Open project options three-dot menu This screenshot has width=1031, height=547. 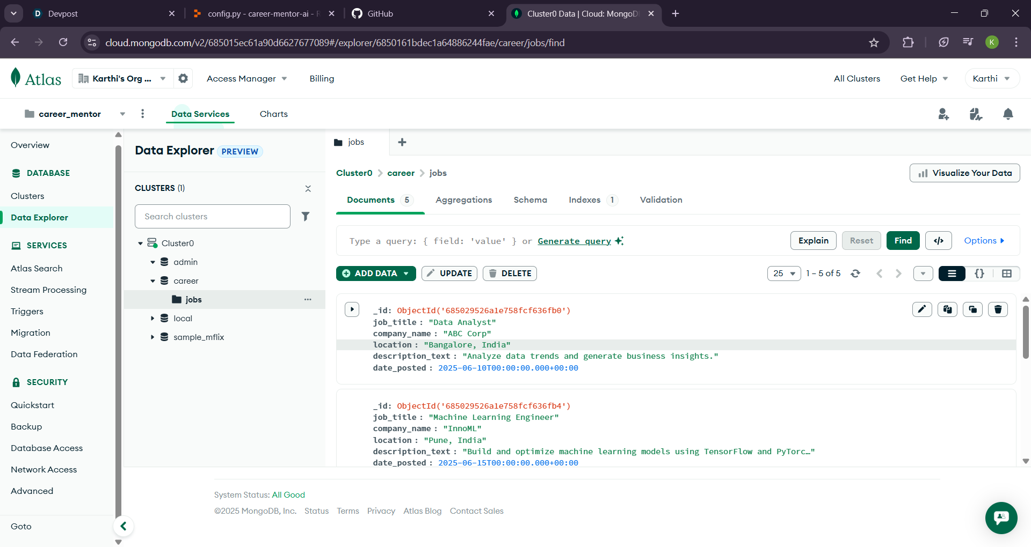coord(142,114)
